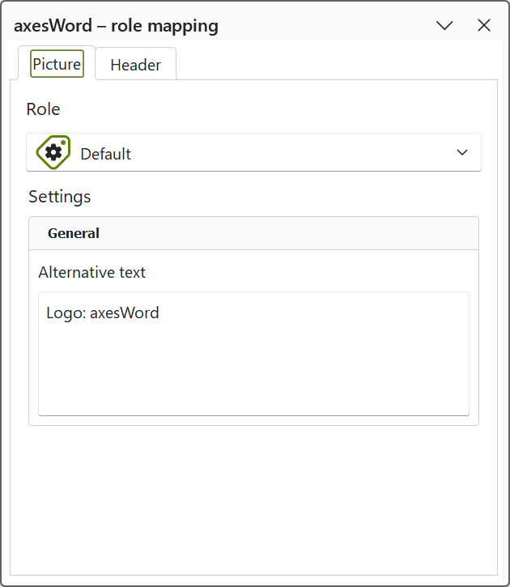Close the axesWord role mapping pane
Screen dimensions: 510x587
(x=484, y=25)
